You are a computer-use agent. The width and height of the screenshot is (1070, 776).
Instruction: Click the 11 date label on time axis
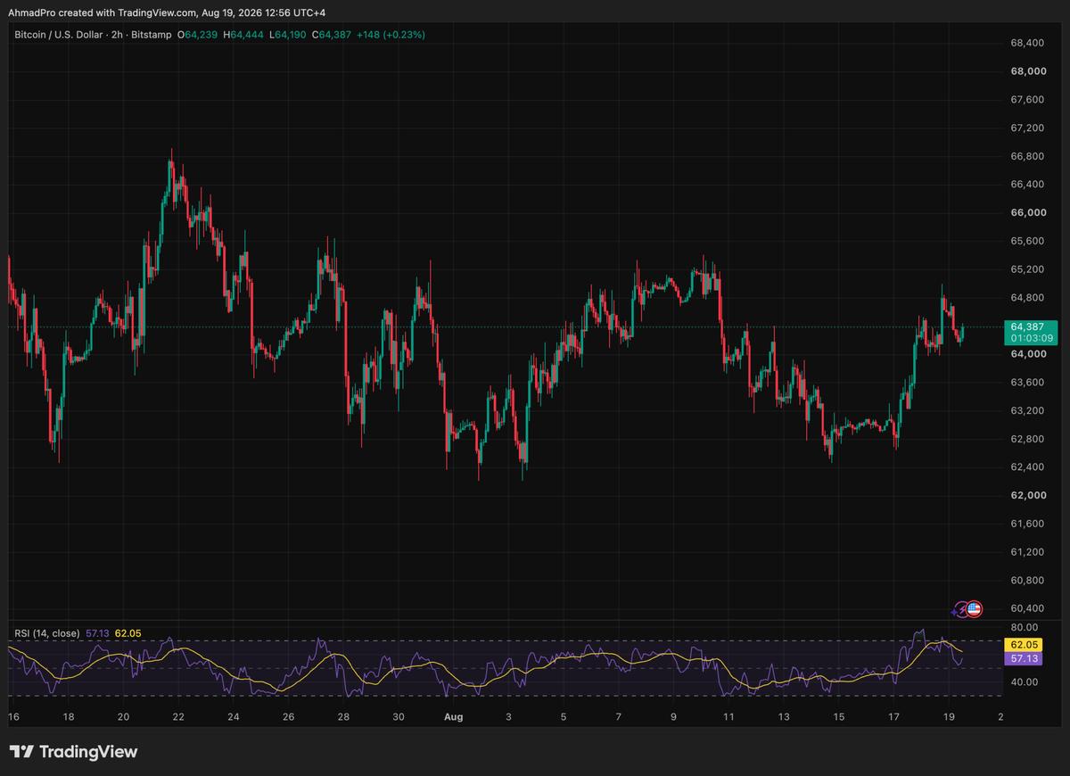[x=728, y=716]
